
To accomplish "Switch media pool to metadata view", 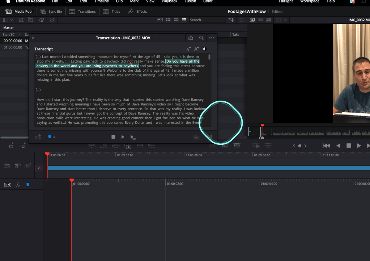I will (160, 20).
